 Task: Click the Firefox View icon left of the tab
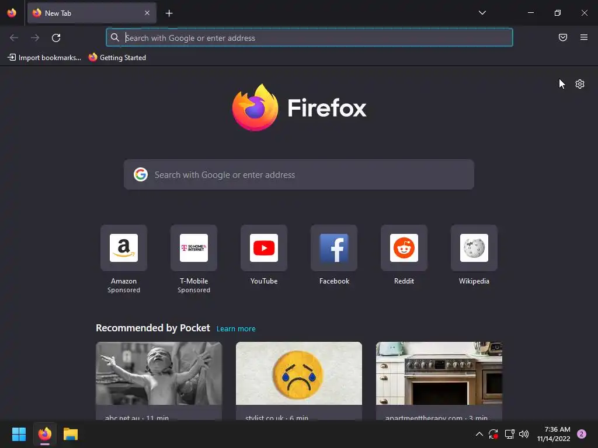point(12,13)
